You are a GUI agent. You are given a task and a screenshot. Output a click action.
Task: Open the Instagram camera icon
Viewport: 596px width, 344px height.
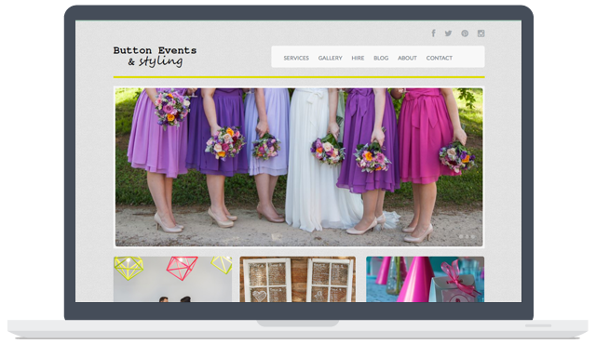481,33
